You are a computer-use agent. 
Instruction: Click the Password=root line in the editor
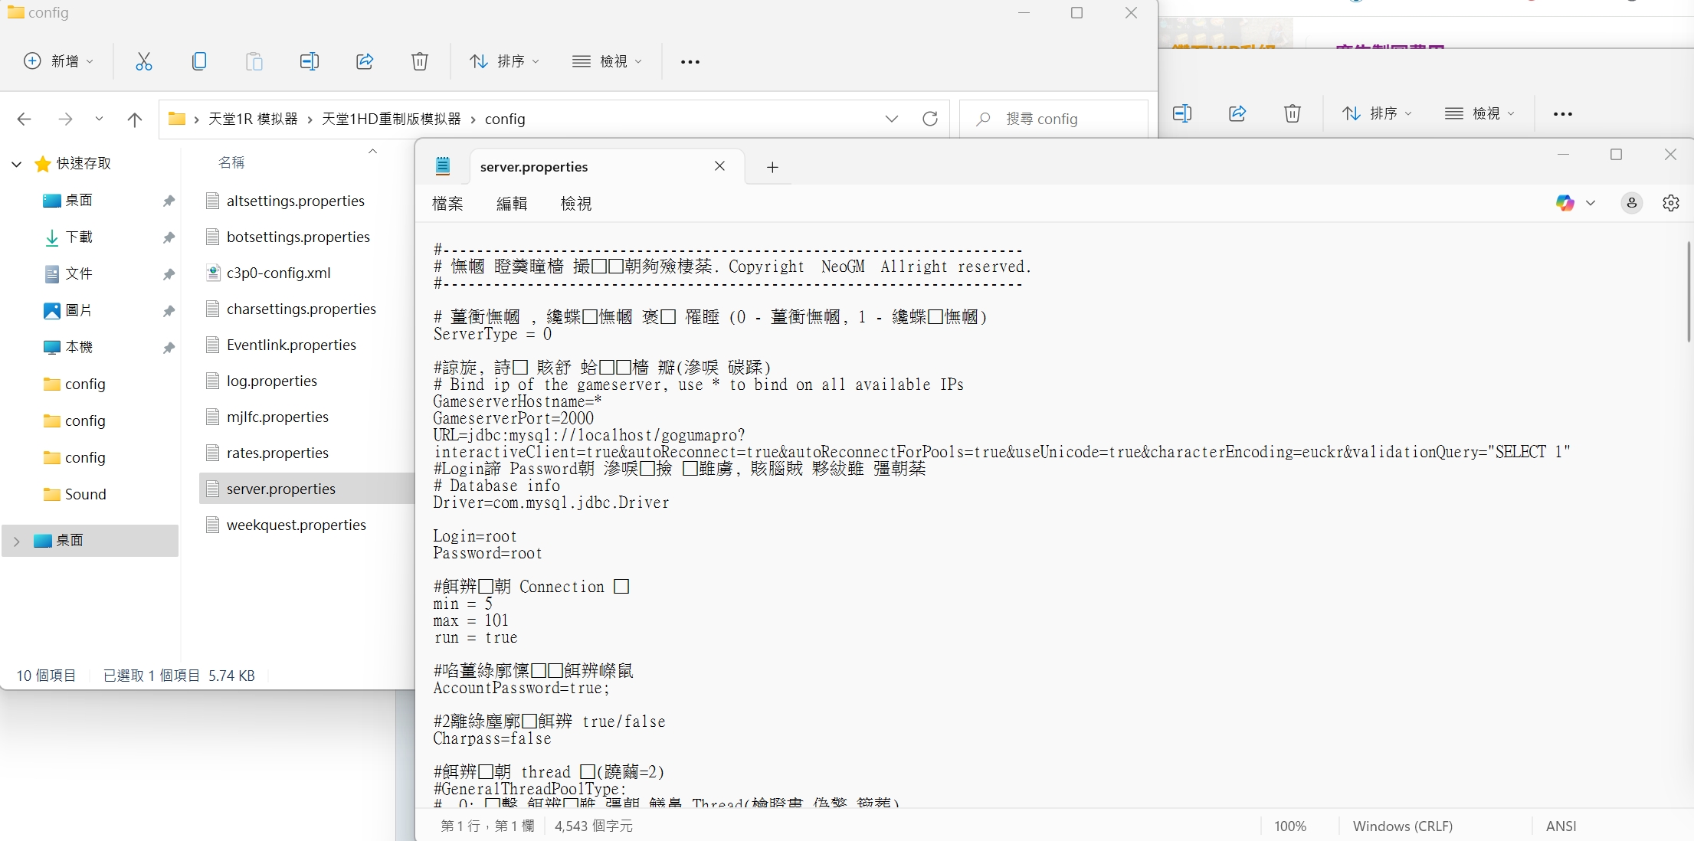click(x=487, y=553)
